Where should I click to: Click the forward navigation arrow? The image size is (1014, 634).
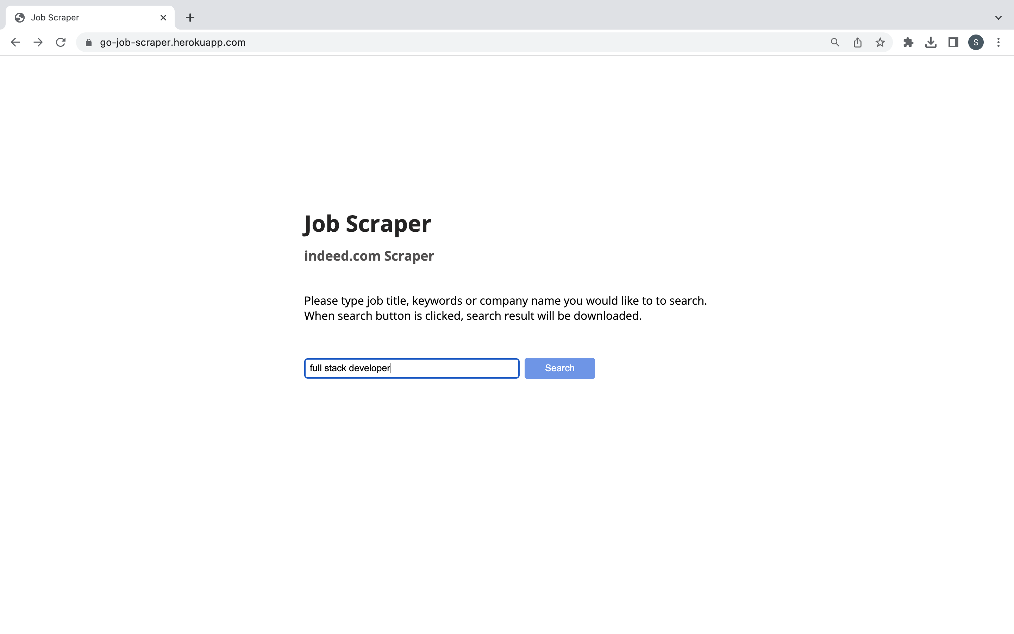pos(38,42)
